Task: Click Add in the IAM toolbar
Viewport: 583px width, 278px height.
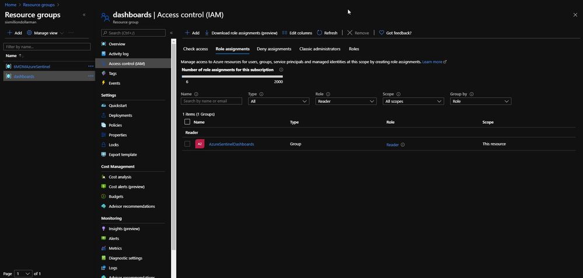Action: pyautogui.click(x=192, y=33)
